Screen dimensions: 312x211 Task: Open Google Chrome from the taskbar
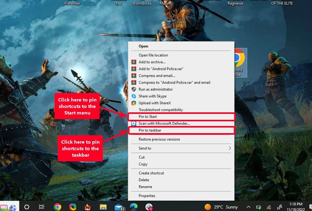(x=57, y=207)
